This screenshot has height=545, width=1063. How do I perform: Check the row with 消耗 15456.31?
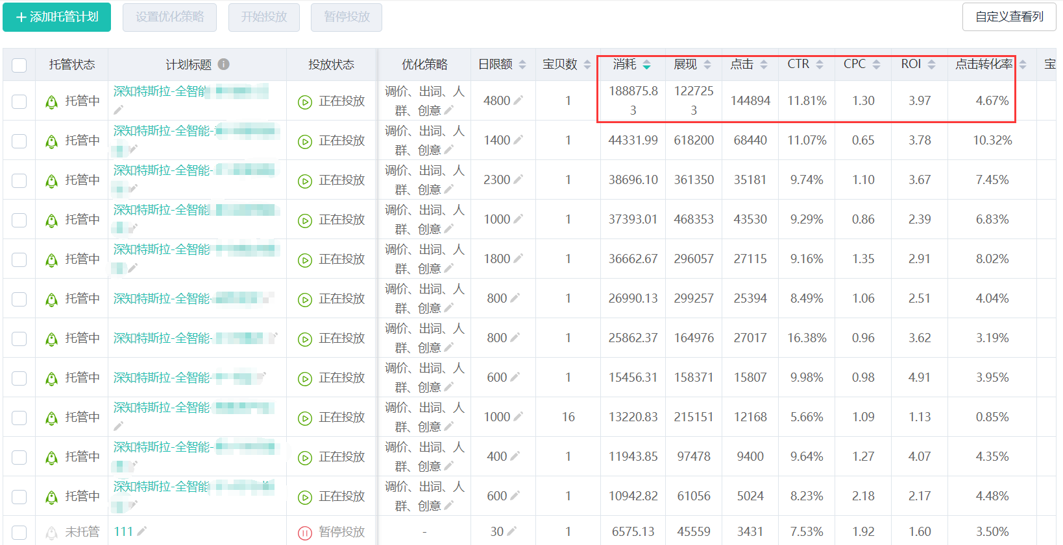[x=19, y=378]
